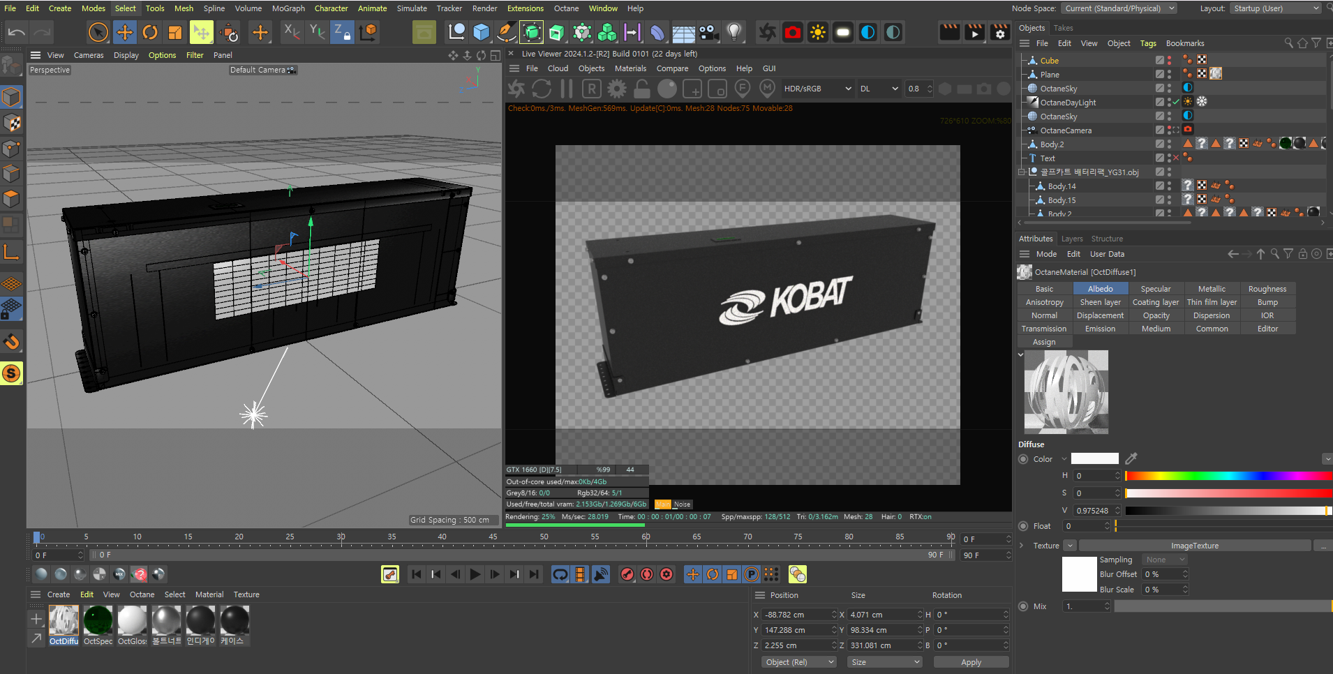Click the diffuse Color white swatch

click(1094, 458)
